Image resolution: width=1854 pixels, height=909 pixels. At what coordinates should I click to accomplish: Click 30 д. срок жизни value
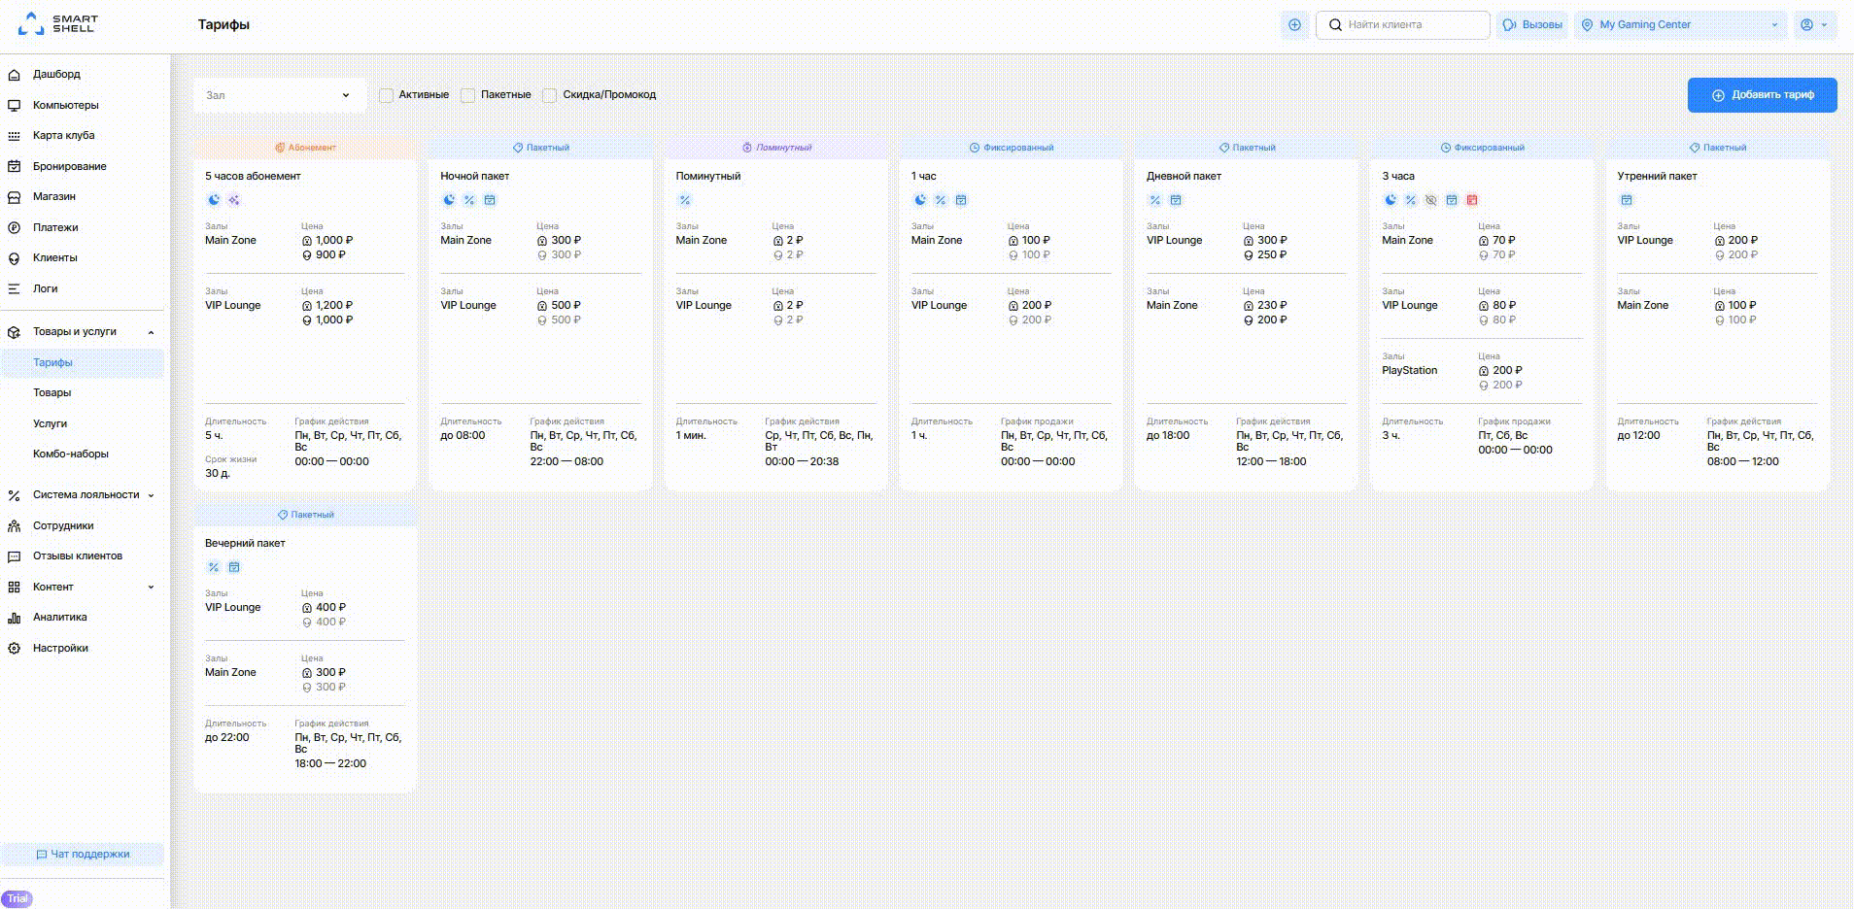[x=218, y=474]
